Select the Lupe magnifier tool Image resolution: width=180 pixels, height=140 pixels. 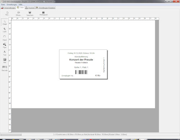5,30
